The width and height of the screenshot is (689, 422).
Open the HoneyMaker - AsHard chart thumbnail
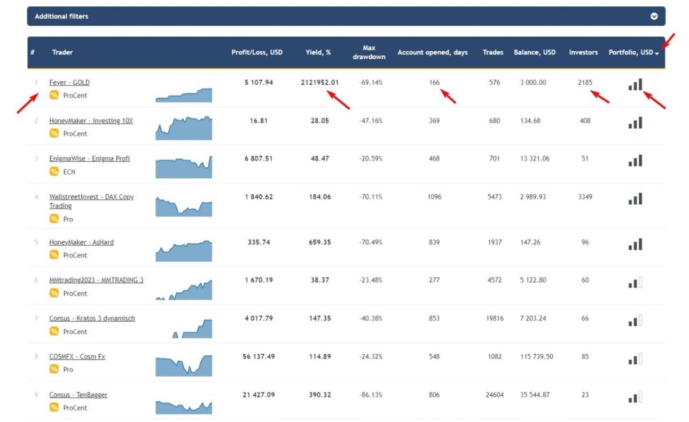click(x=184, y=251)
